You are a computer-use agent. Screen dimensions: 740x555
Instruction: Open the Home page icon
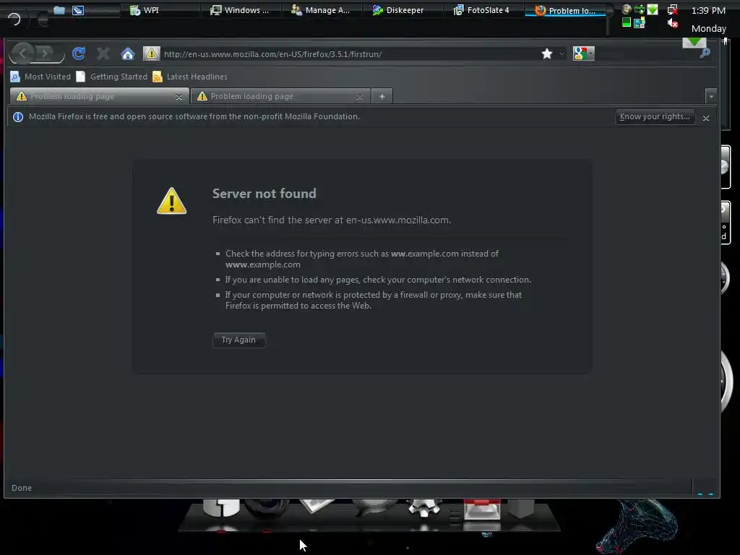coord(127,53)
